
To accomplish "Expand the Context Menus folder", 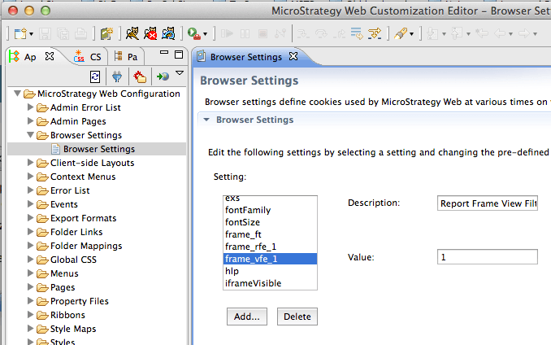I will coord(31,177).
